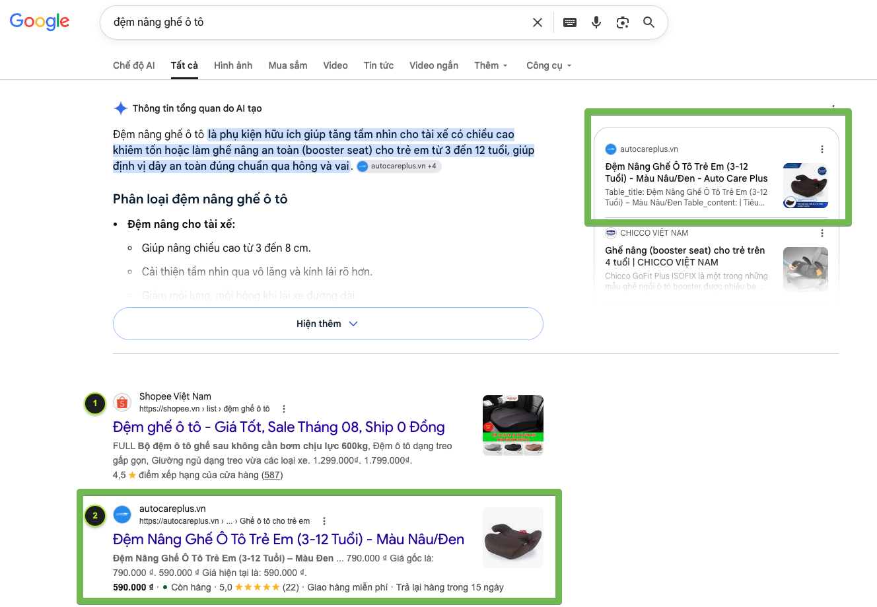Open sidebar card 'Đệm Nâng Ghế Ô Tô Trẻ Em - Auto Care Plus'

[x=687, y=172]
